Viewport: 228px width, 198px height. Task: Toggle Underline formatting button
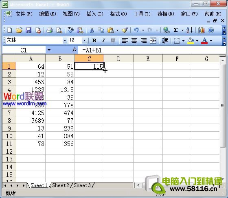click(113, 41)
